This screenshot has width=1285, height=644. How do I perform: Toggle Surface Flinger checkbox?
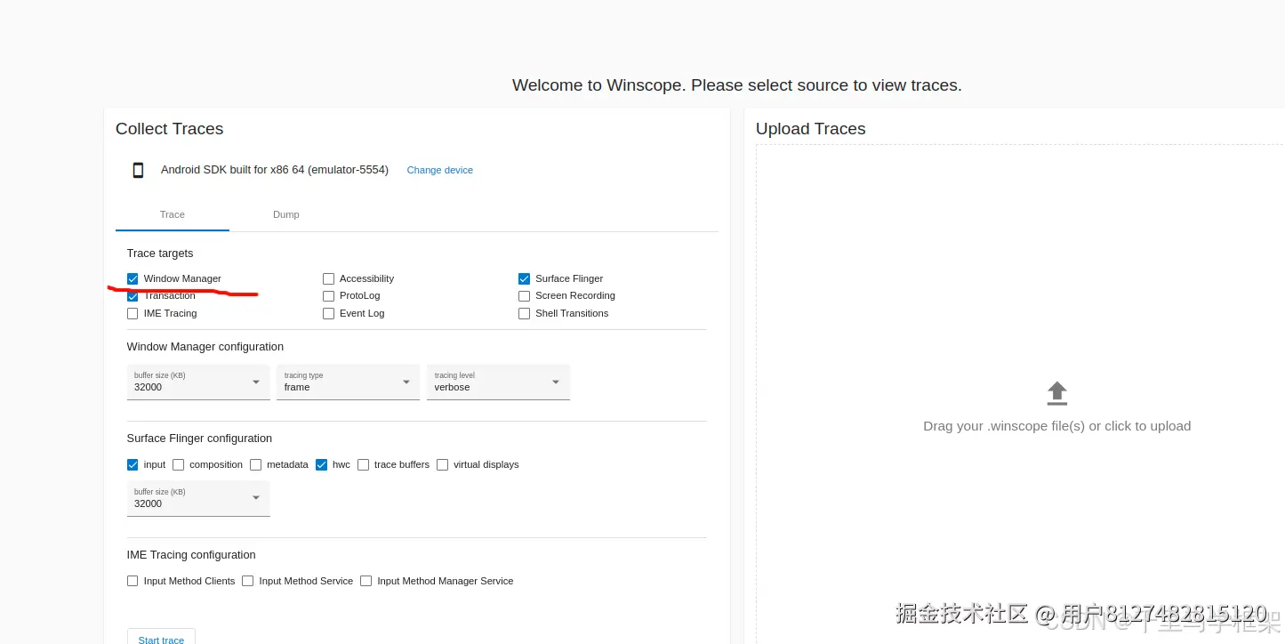pos(524,278)
